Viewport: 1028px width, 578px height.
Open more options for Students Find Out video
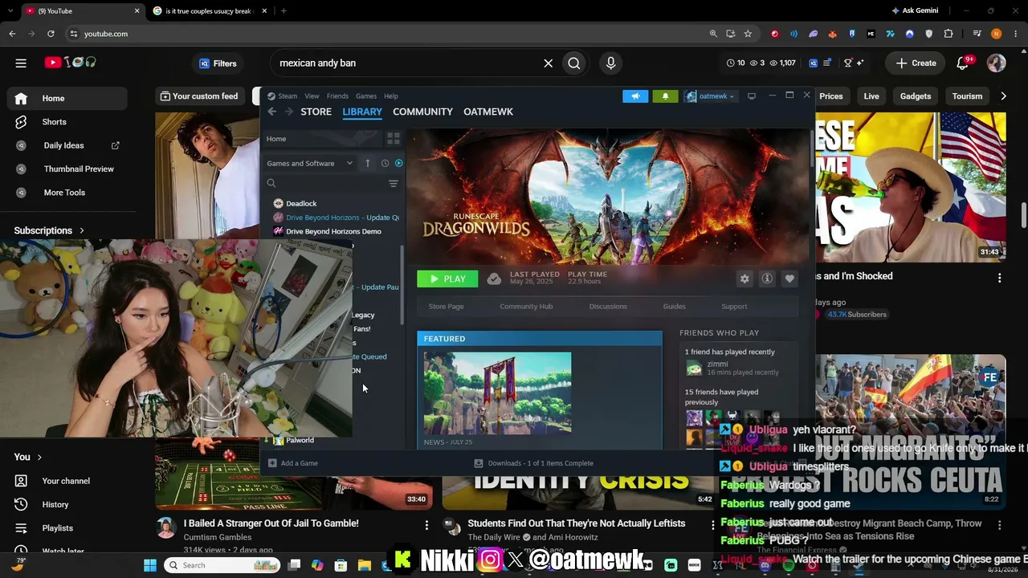712,524
